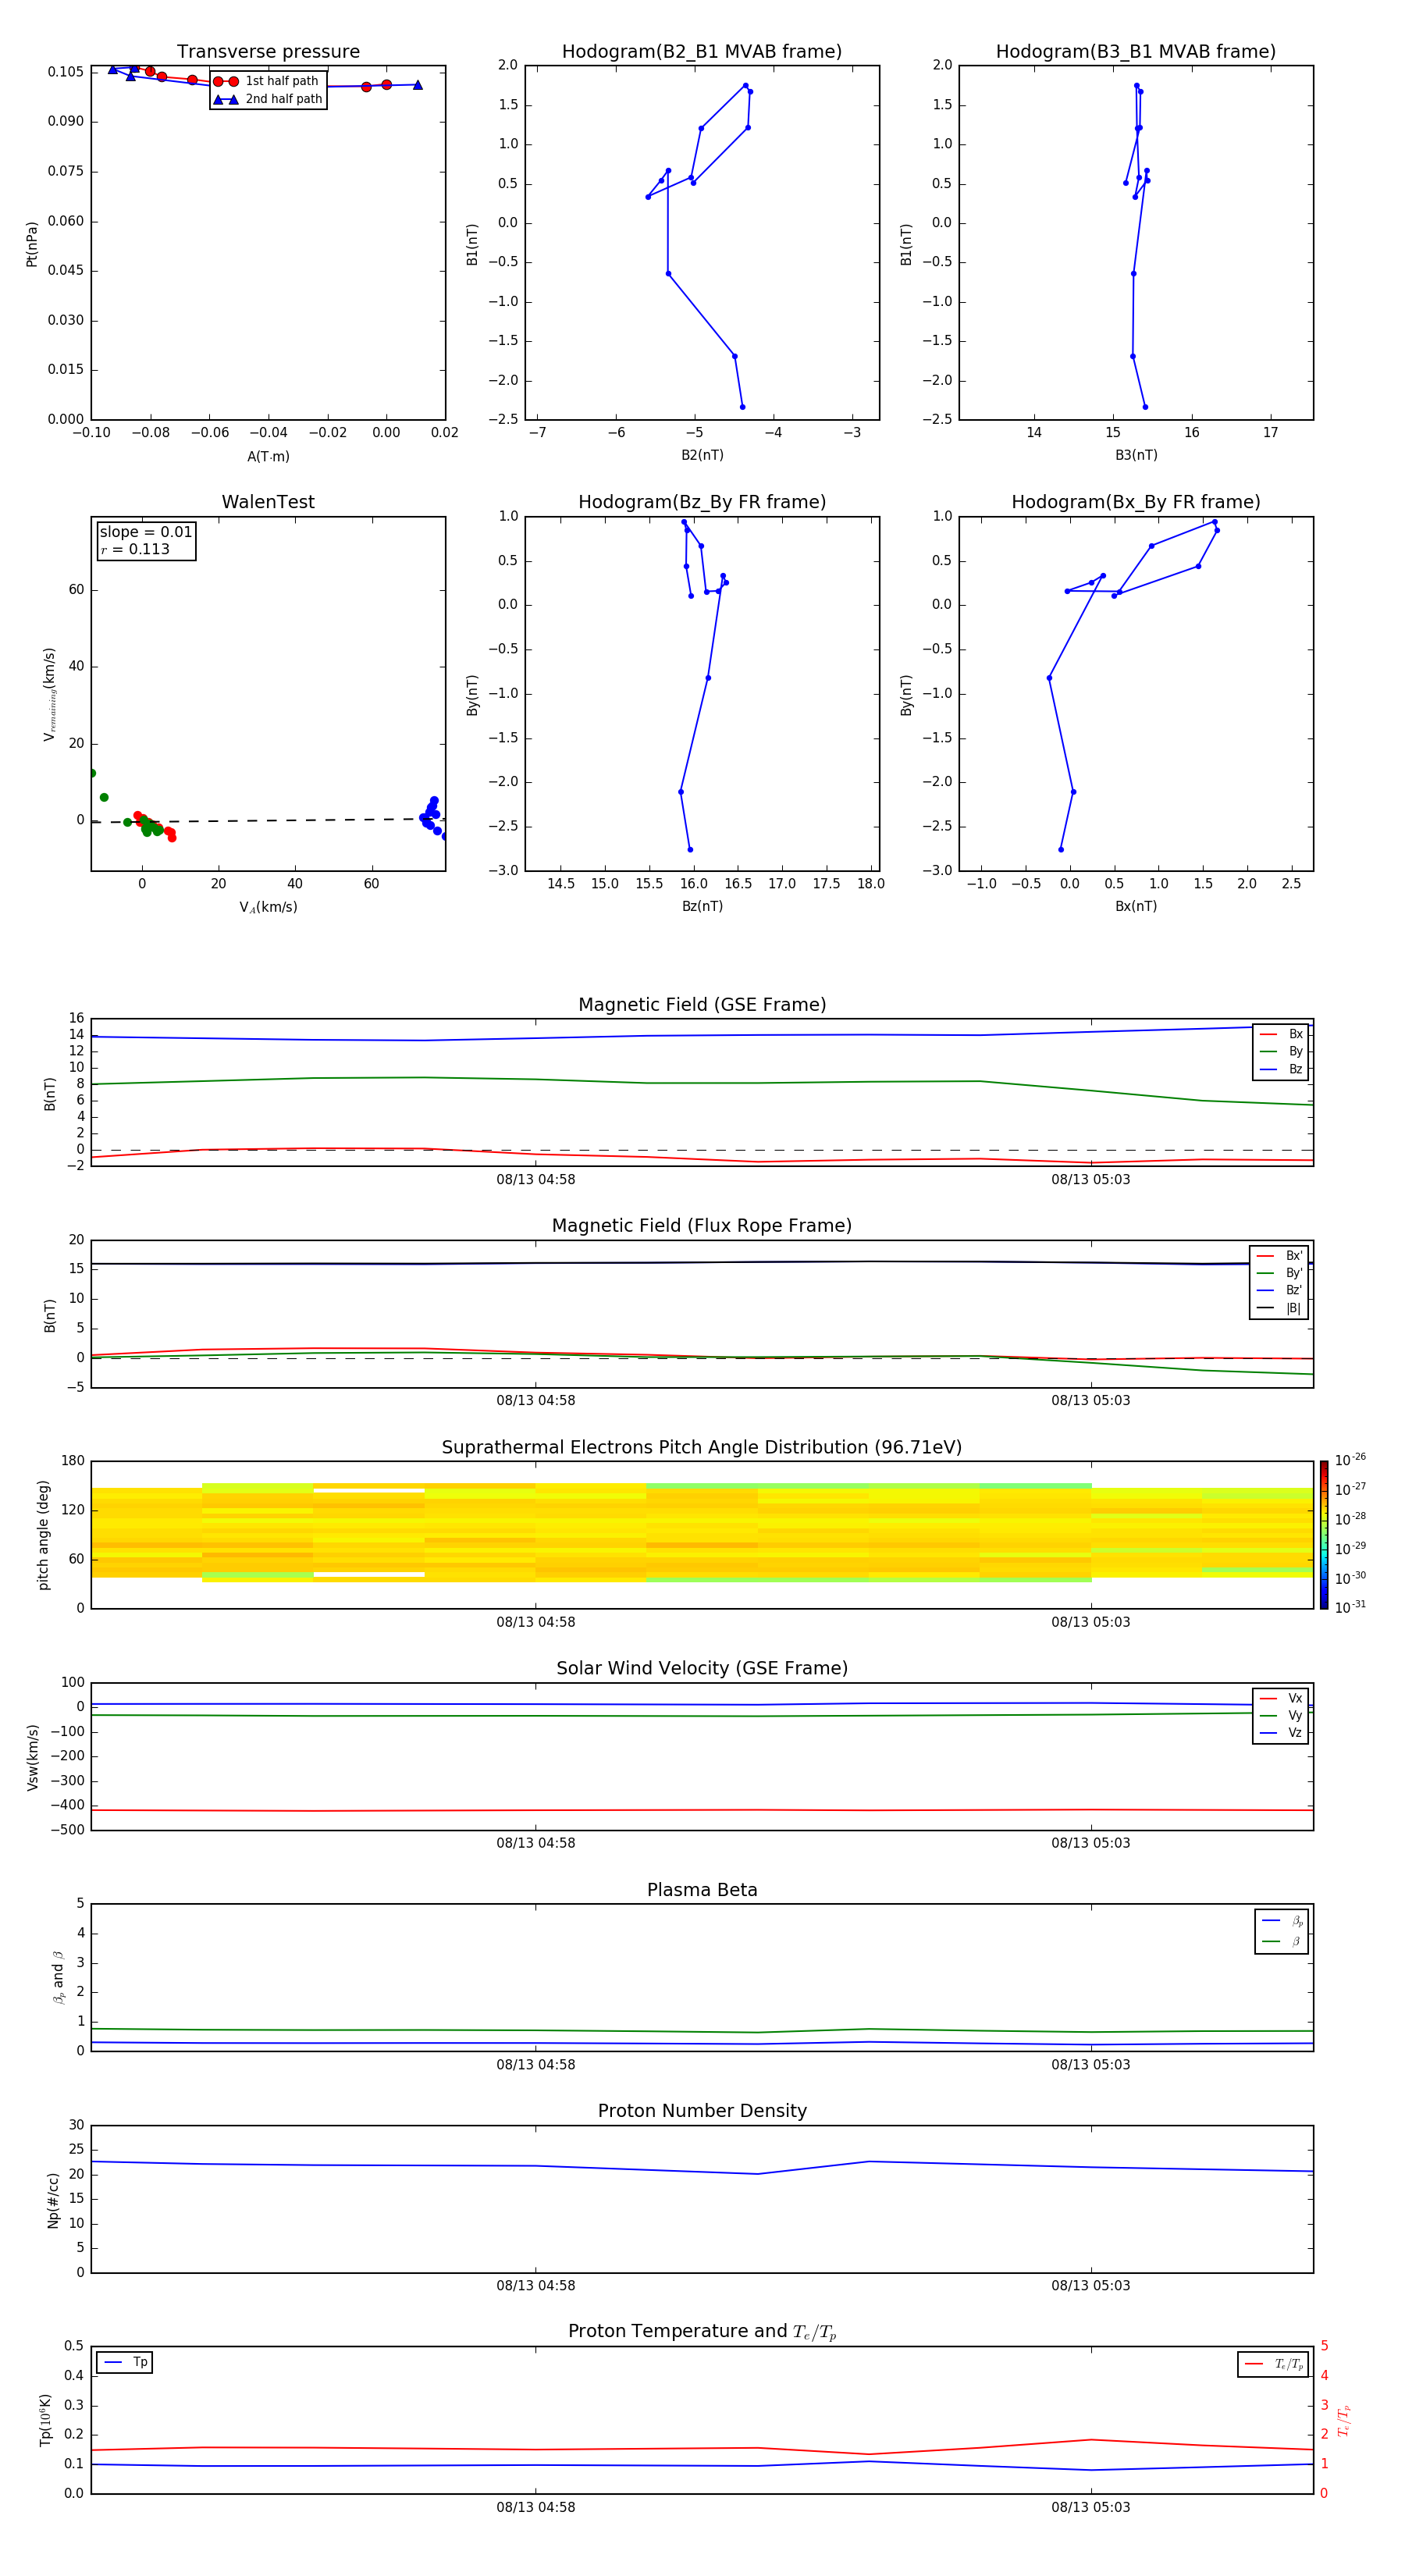
Task: Click the 'B2(nT)' x-axis label
Action: (x=702, y=455)
